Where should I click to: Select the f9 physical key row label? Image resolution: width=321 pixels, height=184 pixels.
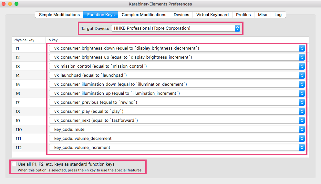point(18,121)
